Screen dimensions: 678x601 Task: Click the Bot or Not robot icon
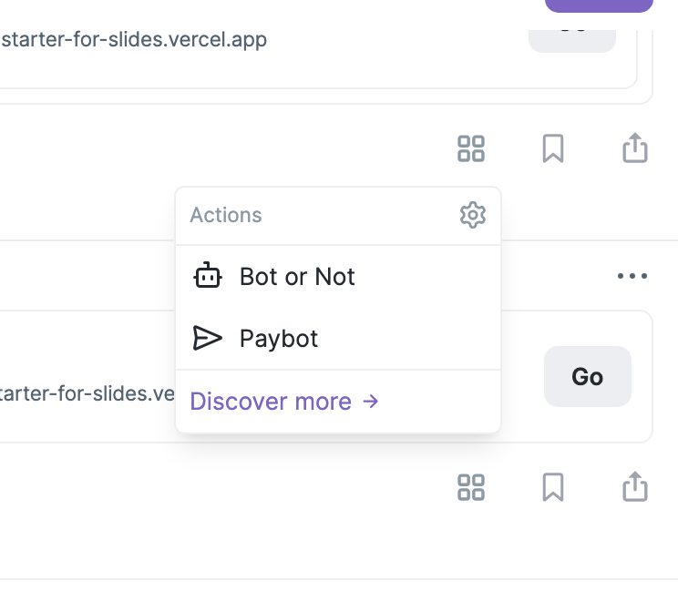tap(208, 275)
